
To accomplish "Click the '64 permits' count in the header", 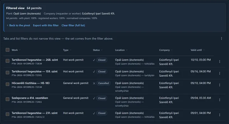I will tap(34, 8).
